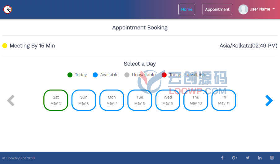
Task: Select Wed May 9 day
Action: click(x=168, y=100)
